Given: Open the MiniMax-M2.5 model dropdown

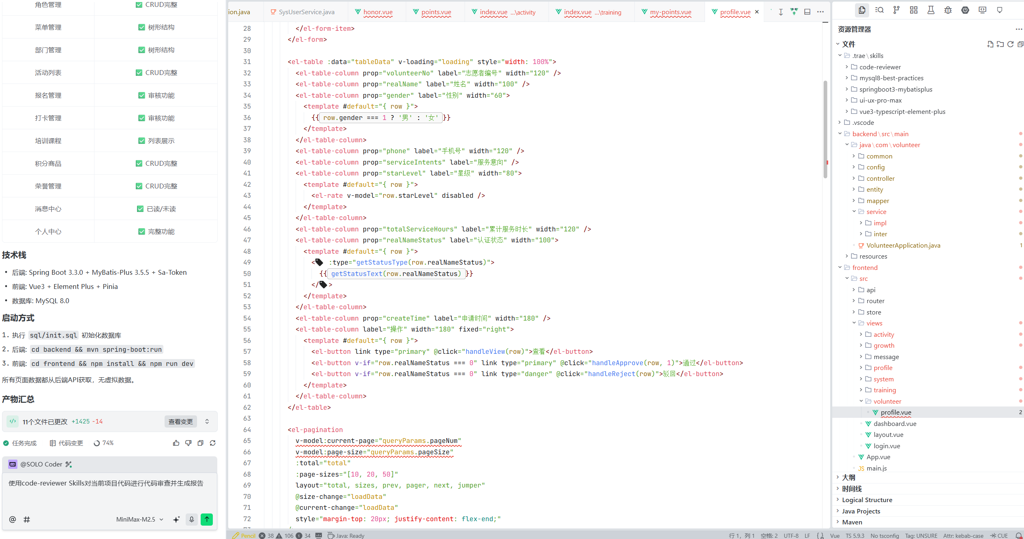Looking at the screenshot, I should point(139,519).
